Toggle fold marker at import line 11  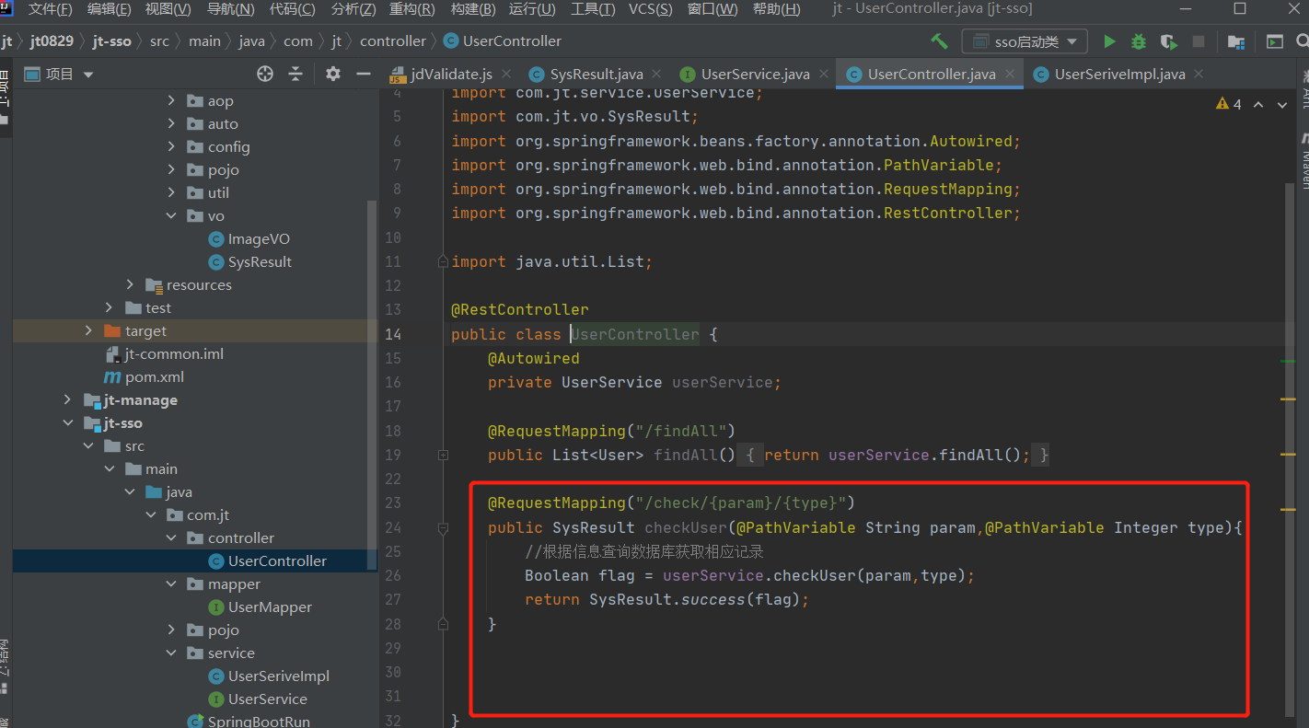[x=443, y=261]
